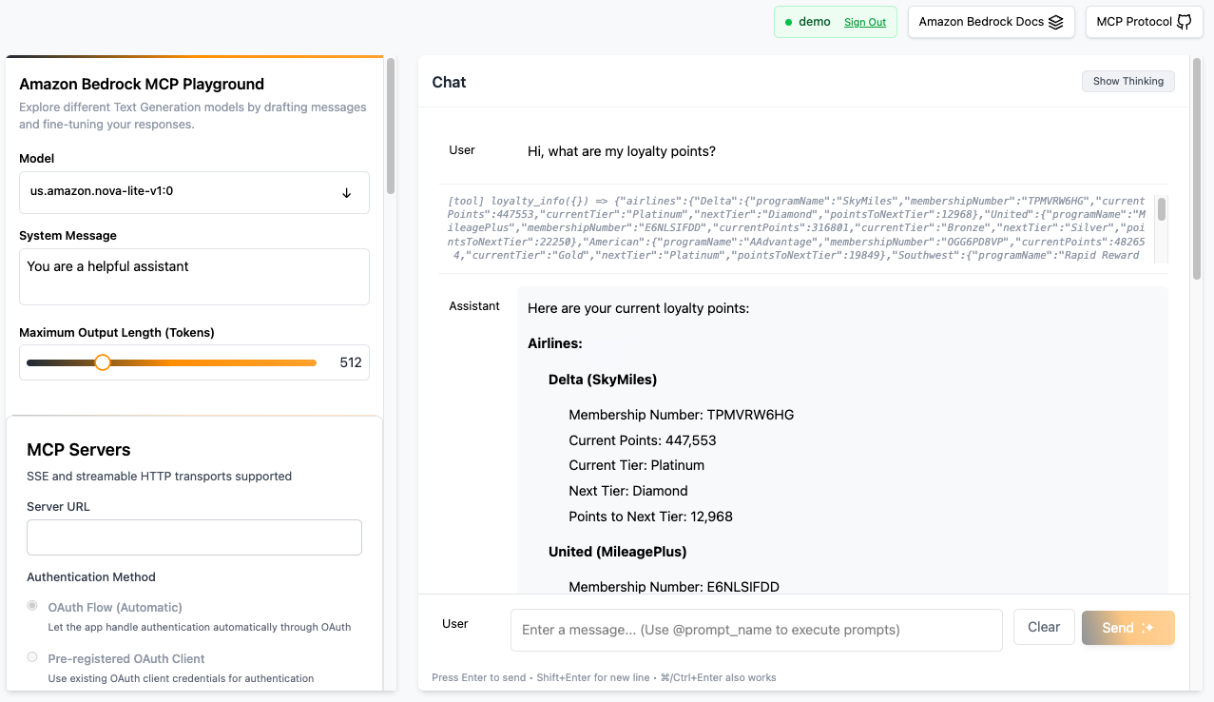Click 'Here are your current loyalty points:' text
1214x702 pixels.
638,308
